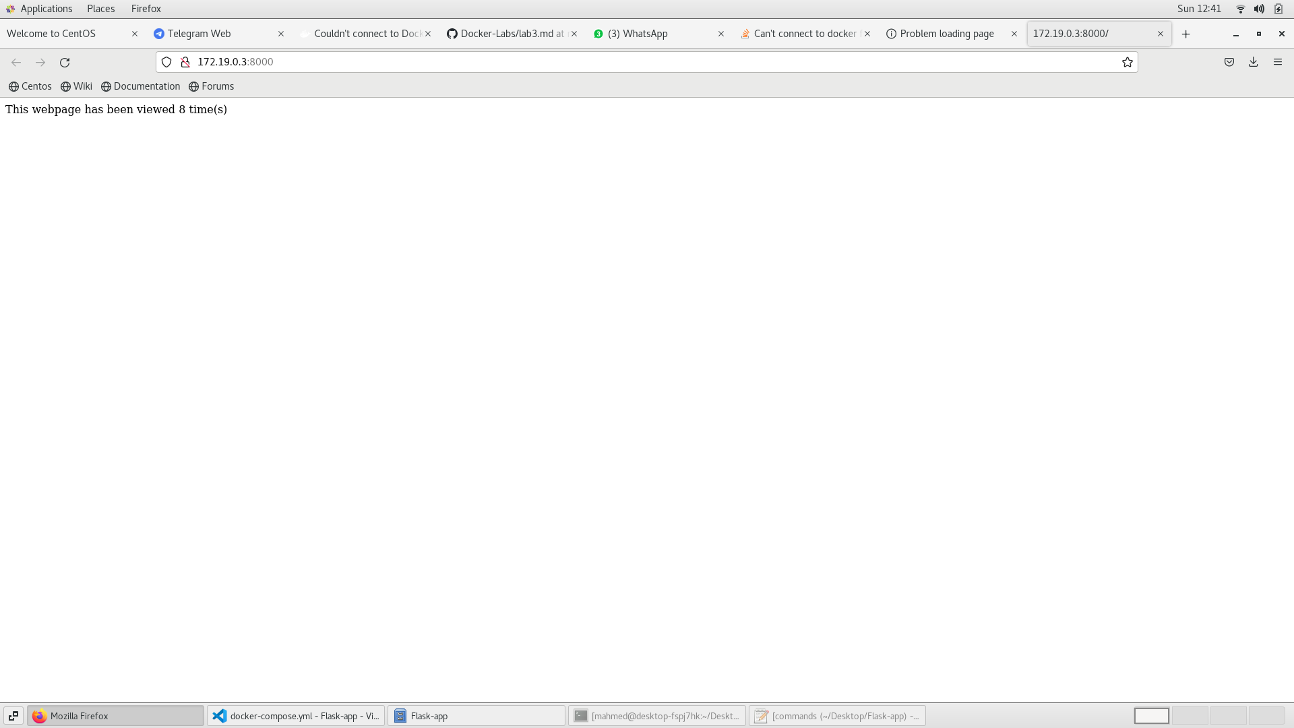Open the Firefox hamburger menu icon

point(1277,62)
